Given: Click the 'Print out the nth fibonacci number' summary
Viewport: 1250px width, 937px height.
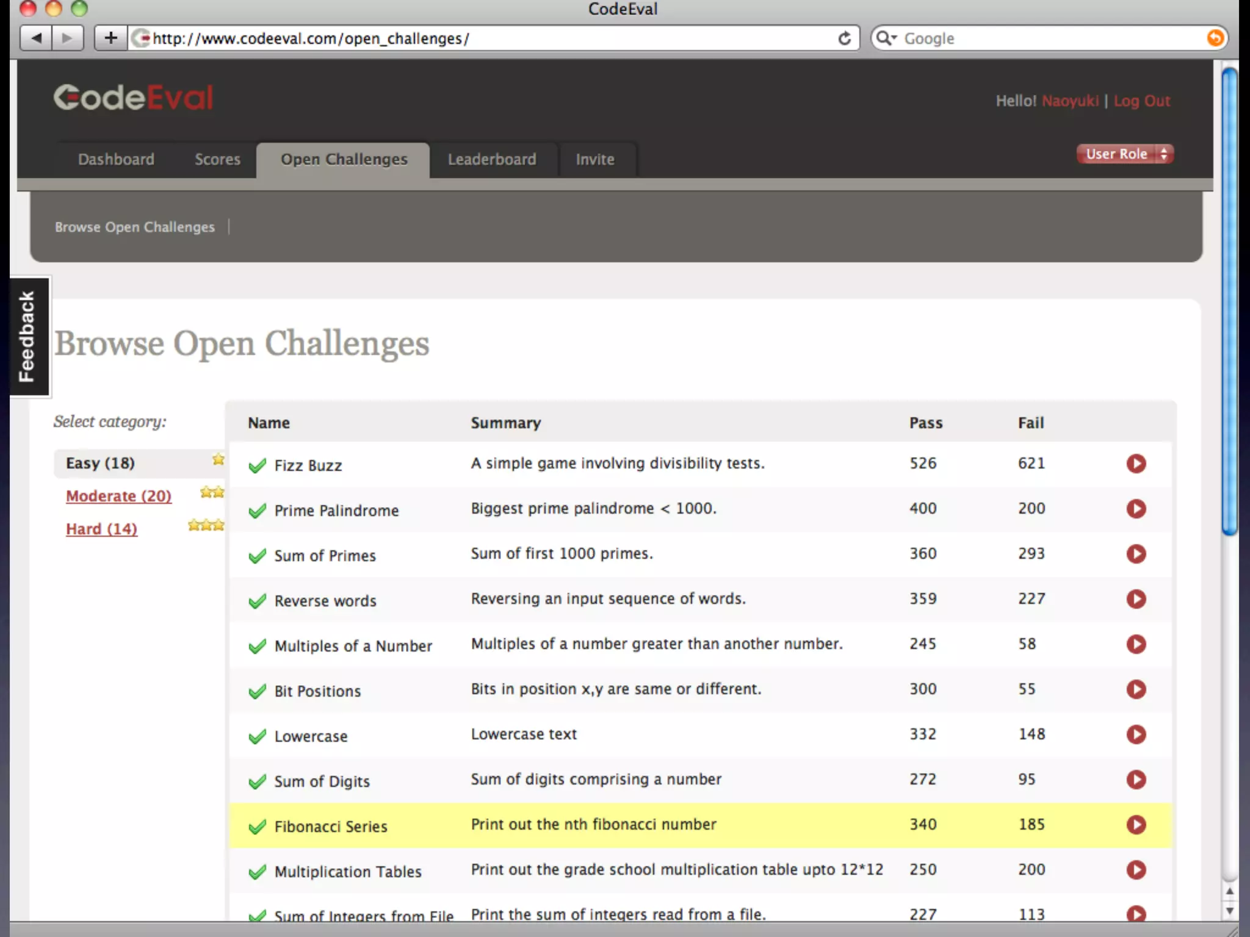Looking at the screenshot, I should coord(593,824).
